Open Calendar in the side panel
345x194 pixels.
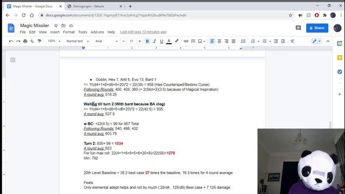click(340, 43)
